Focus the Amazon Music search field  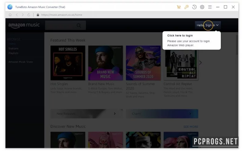(x=65, y=25)
